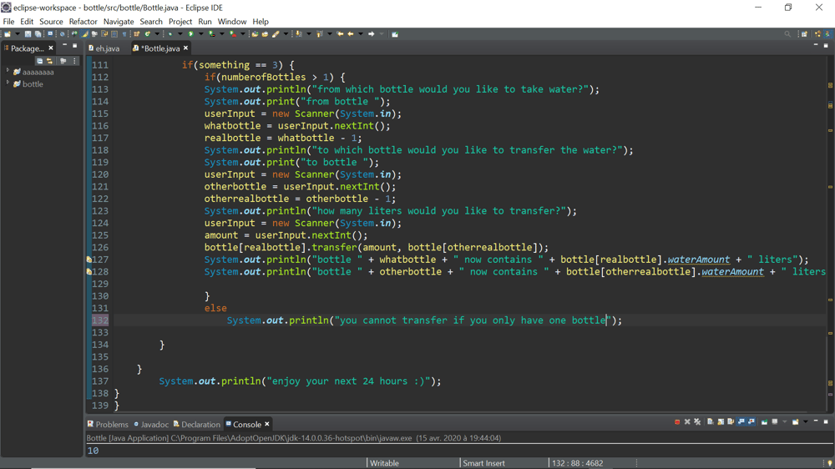Viewport: 835px width, 469px height.
Task: Switch to the Declaration tab
Action: pyautogui.click(x=196, y=424)
